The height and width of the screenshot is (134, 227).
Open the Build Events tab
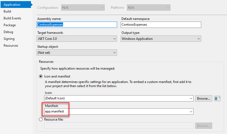(12, 18)
